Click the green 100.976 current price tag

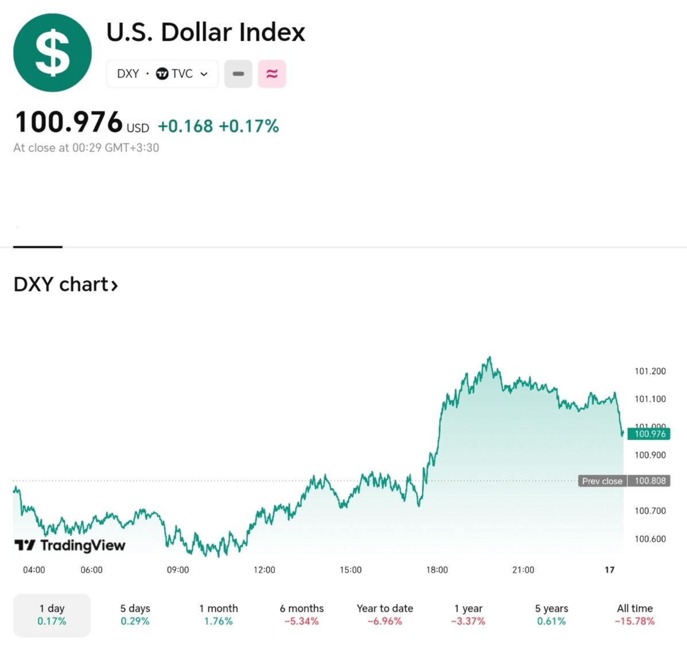coord(650,434)
